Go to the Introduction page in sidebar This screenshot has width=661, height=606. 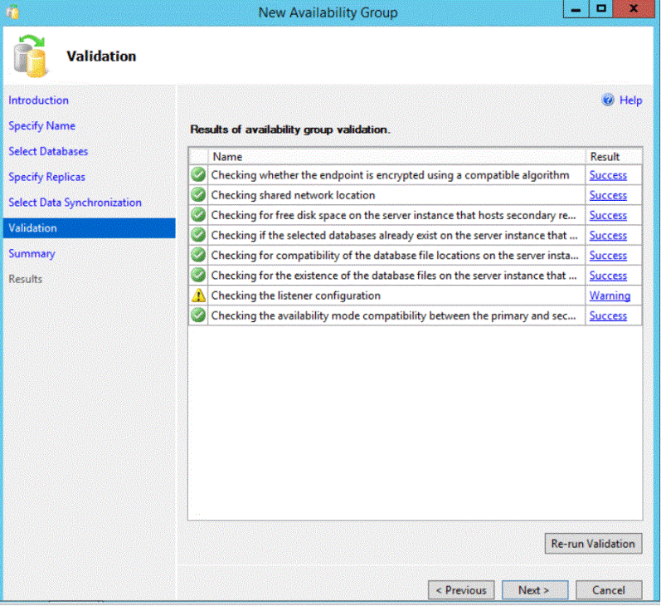[x=38, y=100]
